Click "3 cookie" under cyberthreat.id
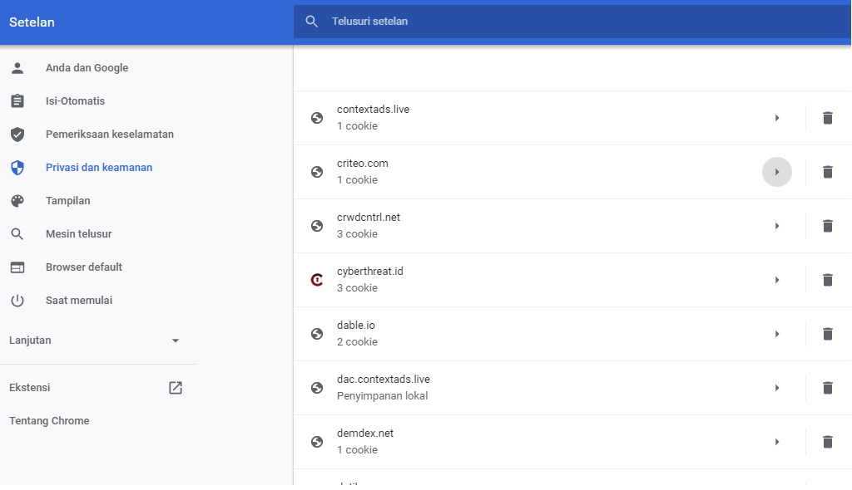This screenshot has height=490, width=852. (x=357, y=288)
